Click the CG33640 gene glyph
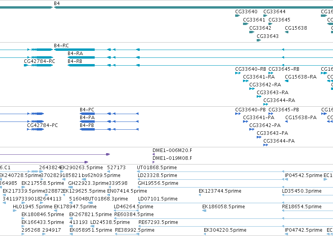This screenshot has height=236, width=333. (238, 16)
